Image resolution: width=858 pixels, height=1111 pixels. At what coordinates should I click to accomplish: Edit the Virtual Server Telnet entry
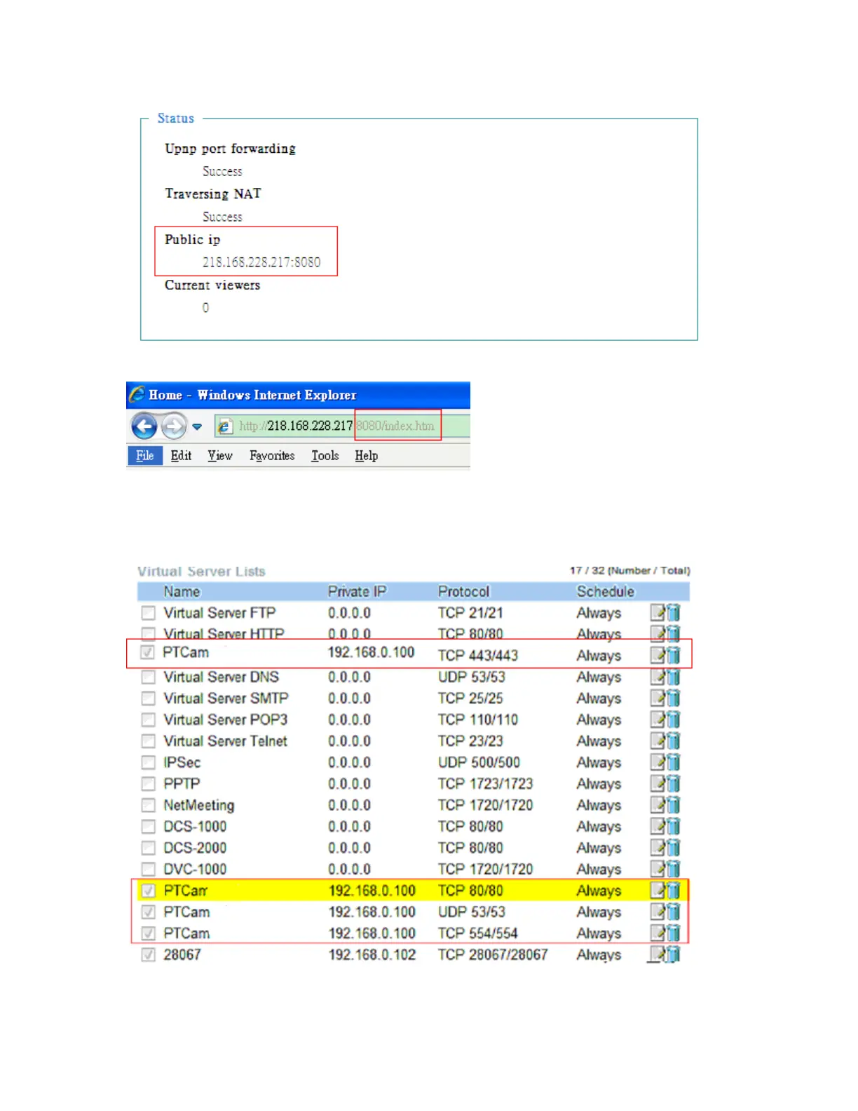pos(658,741)
